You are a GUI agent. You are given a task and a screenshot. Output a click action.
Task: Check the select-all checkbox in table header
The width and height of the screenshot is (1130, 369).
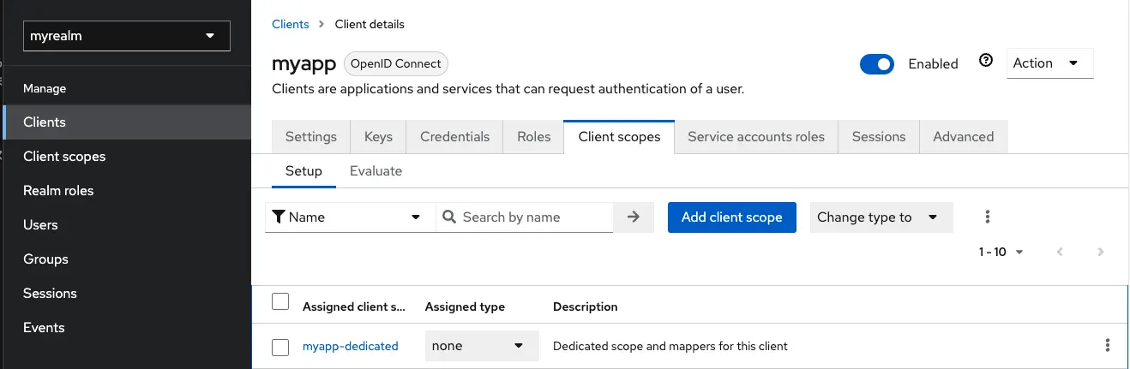click(x=280, y=301)
